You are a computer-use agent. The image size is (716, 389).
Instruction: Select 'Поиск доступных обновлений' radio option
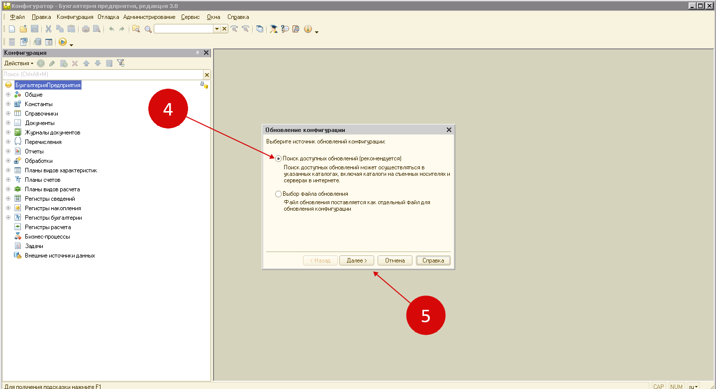tap(278, 158)
